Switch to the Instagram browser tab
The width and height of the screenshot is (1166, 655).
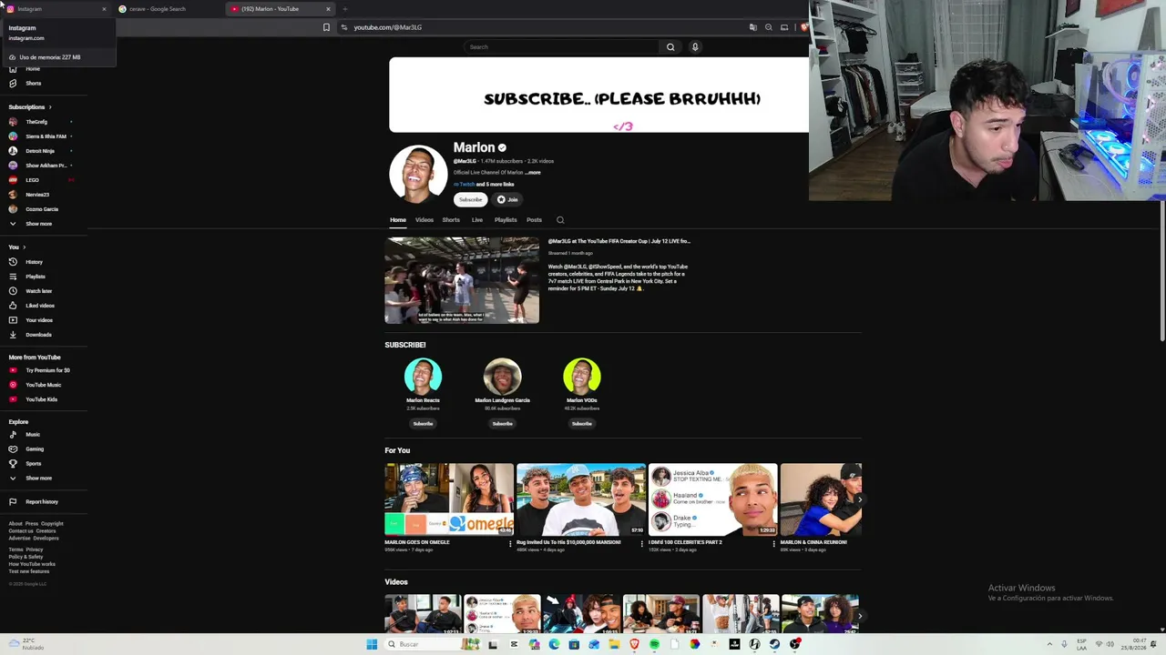55,9
